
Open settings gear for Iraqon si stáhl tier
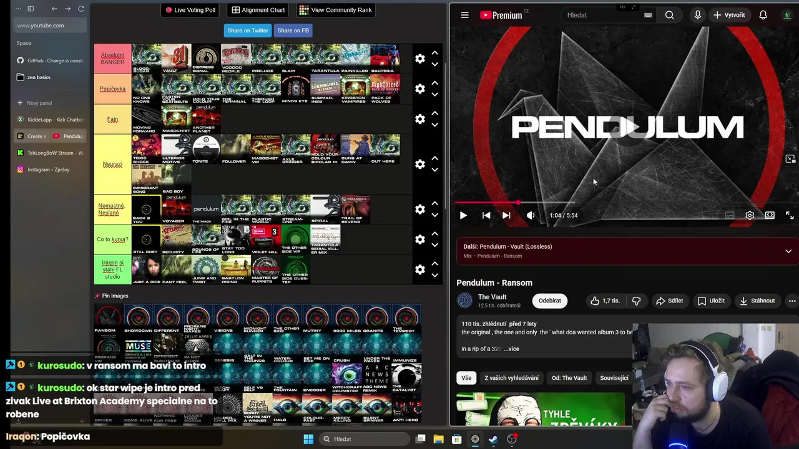pos(420,269)
